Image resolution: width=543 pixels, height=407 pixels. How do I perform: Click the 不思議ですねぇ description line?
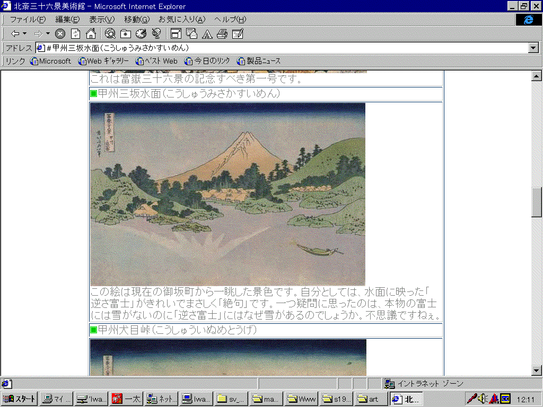(402, 315)
